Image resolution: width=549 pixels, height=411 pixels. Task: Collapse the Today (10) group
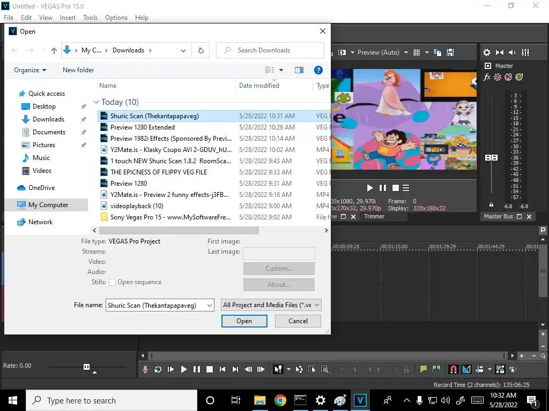coord(96,102)
